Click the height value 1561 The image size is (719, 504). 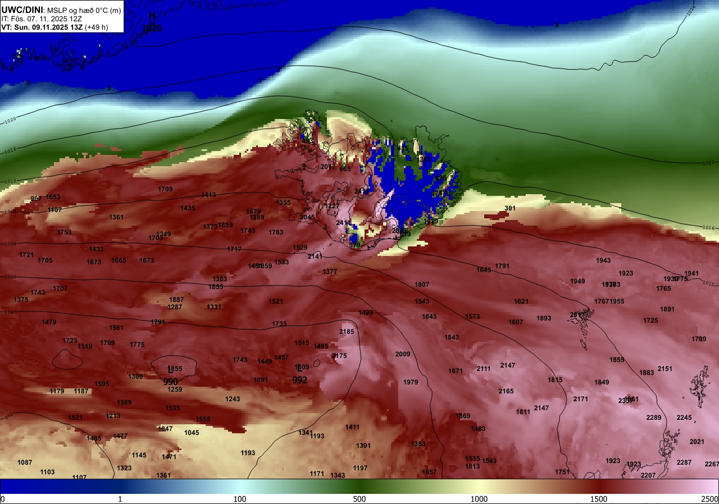tap(116, 328)
